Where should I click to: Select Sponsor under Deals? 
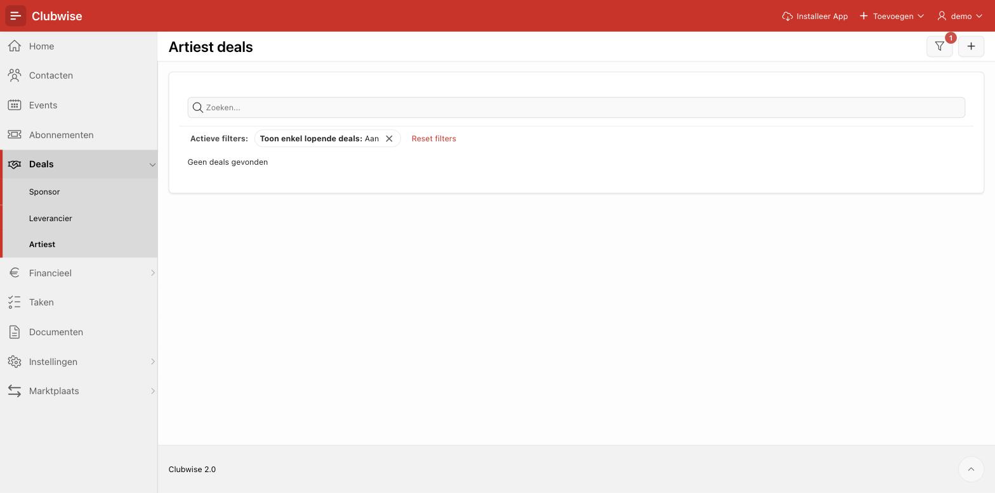pyautogui.click(x=44, y=192)
